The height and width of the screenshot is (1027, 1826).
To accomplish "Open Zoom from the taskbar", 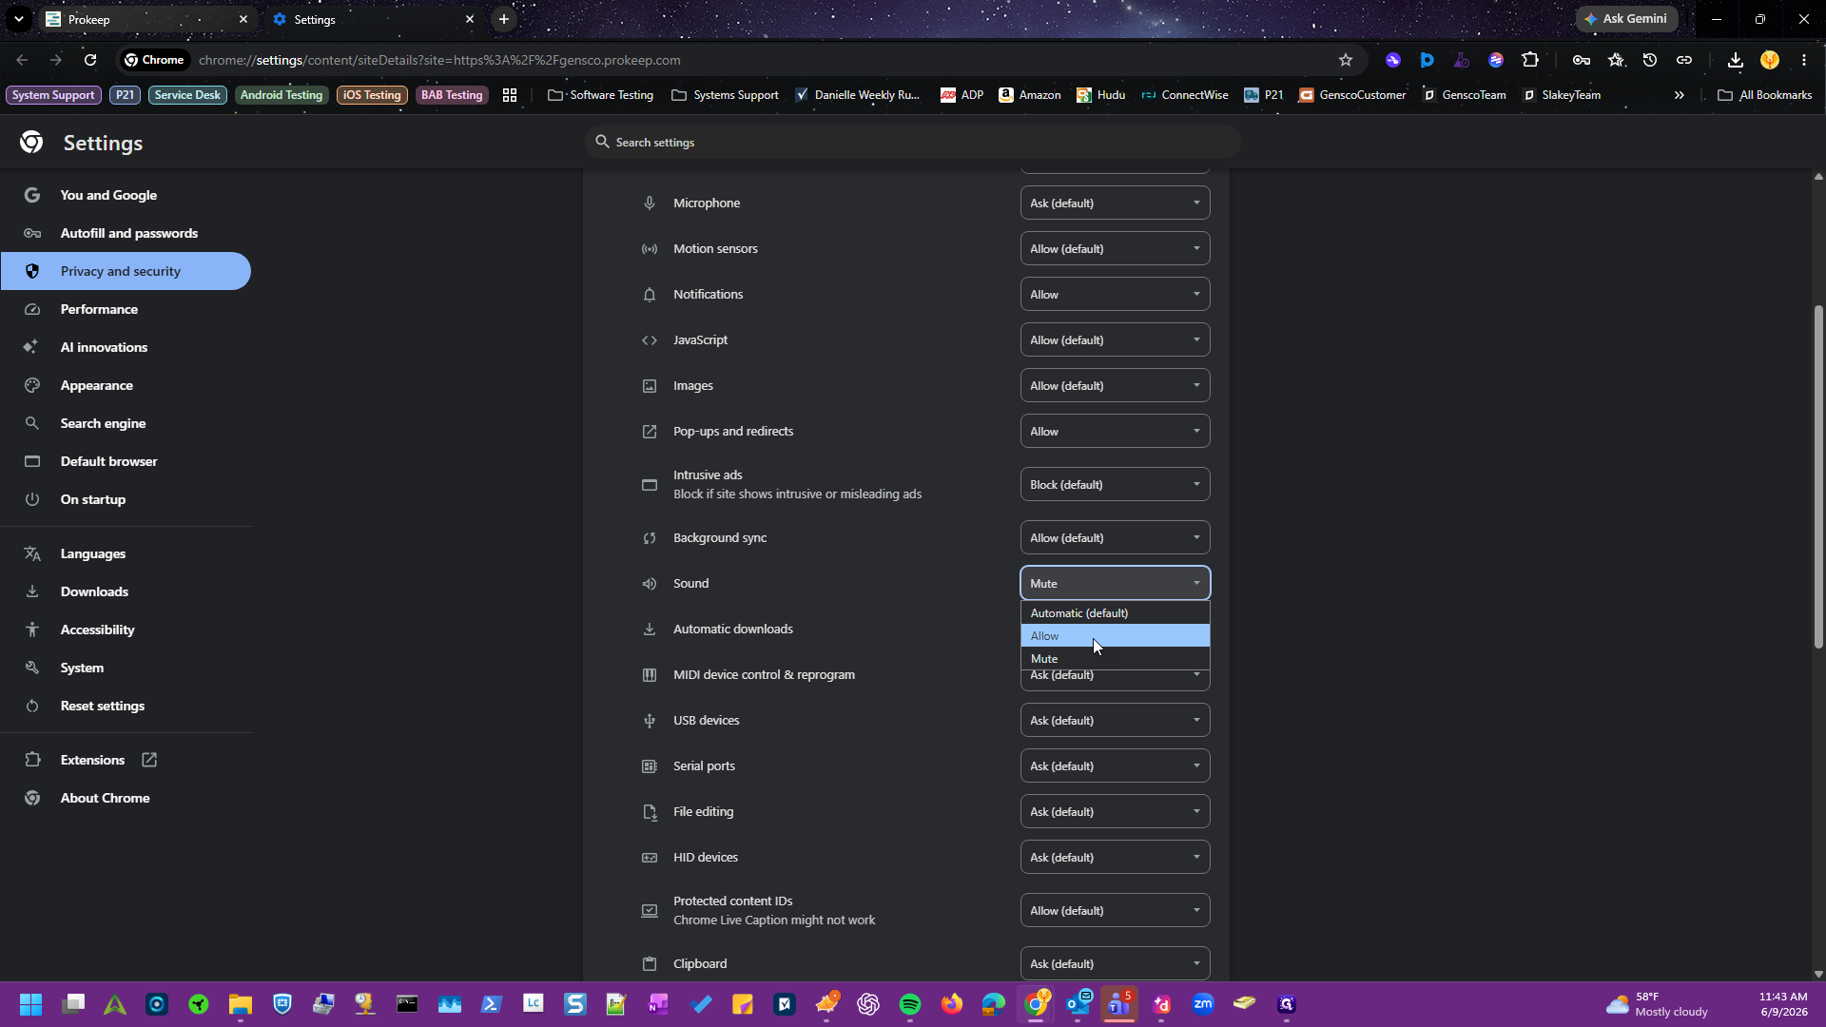I will coord(1203,1004).
